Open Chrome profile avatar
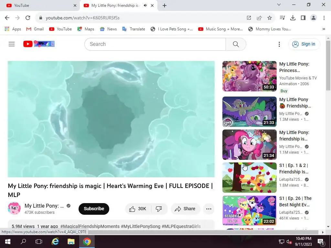 [x=314, y=18]
